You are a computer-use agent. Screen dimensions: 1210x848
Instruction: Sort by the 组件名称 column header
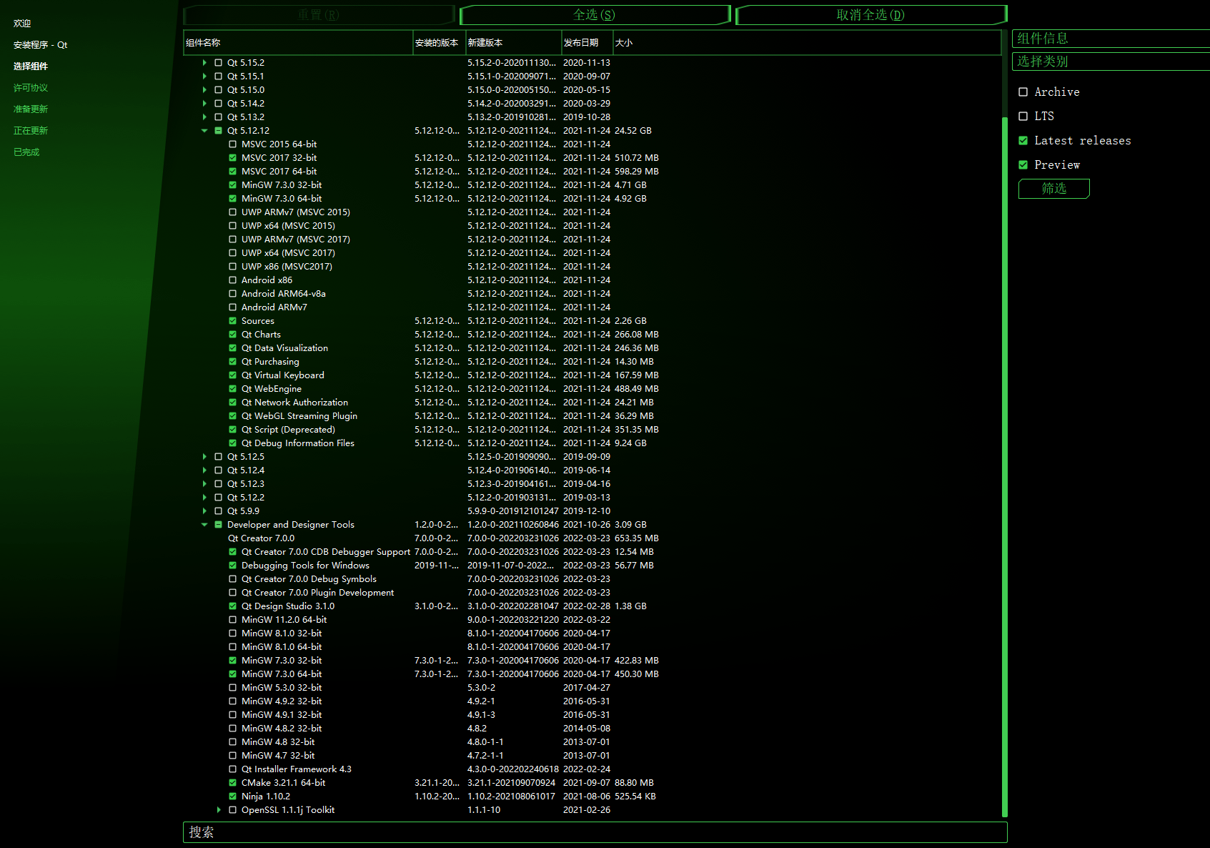[x=298, y=43]
